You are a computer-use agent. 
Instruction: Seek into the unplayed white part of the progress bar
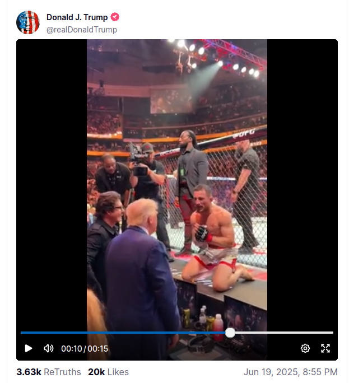coord(283,333)
